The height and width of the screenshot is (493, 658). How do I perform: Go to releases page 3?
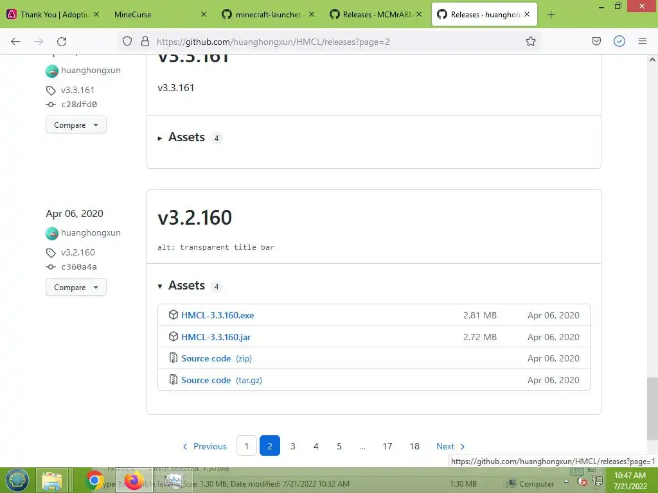tap(293, 446)
